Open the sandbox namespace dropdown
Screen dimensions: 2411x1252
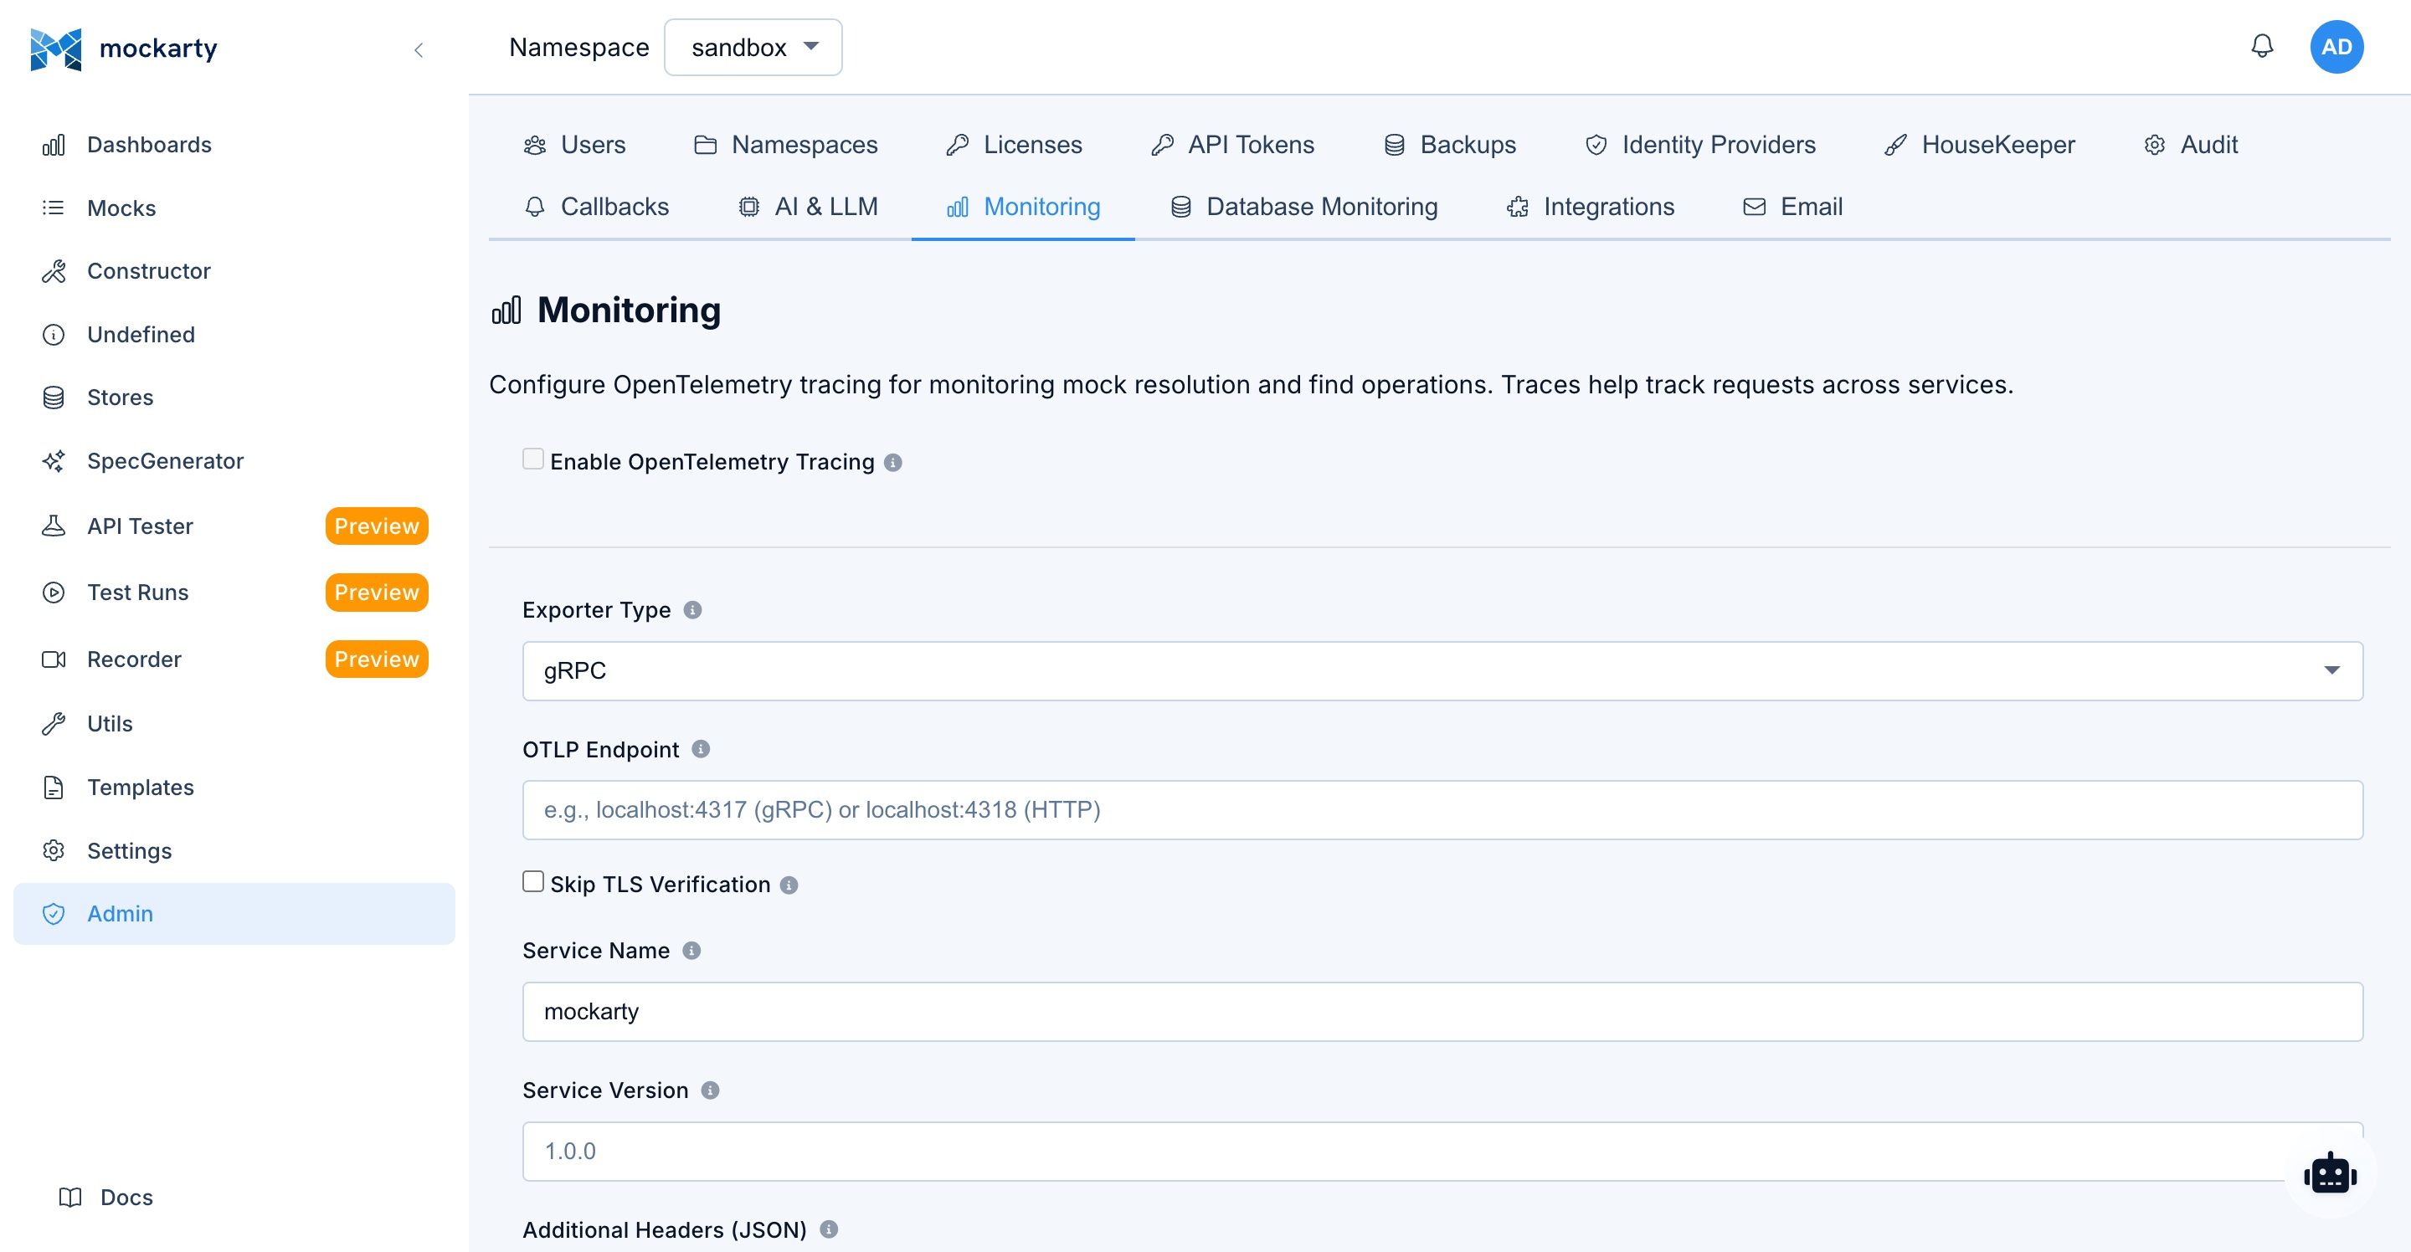[753, 47]
